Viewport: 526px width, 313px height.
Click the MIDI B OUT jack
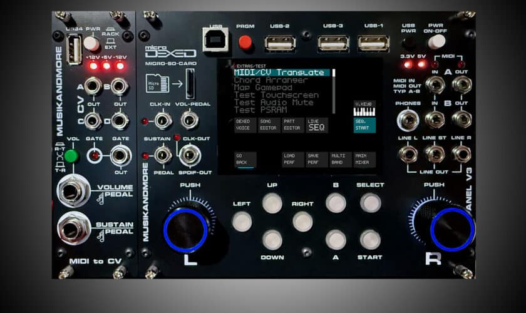tap(462, 119)
